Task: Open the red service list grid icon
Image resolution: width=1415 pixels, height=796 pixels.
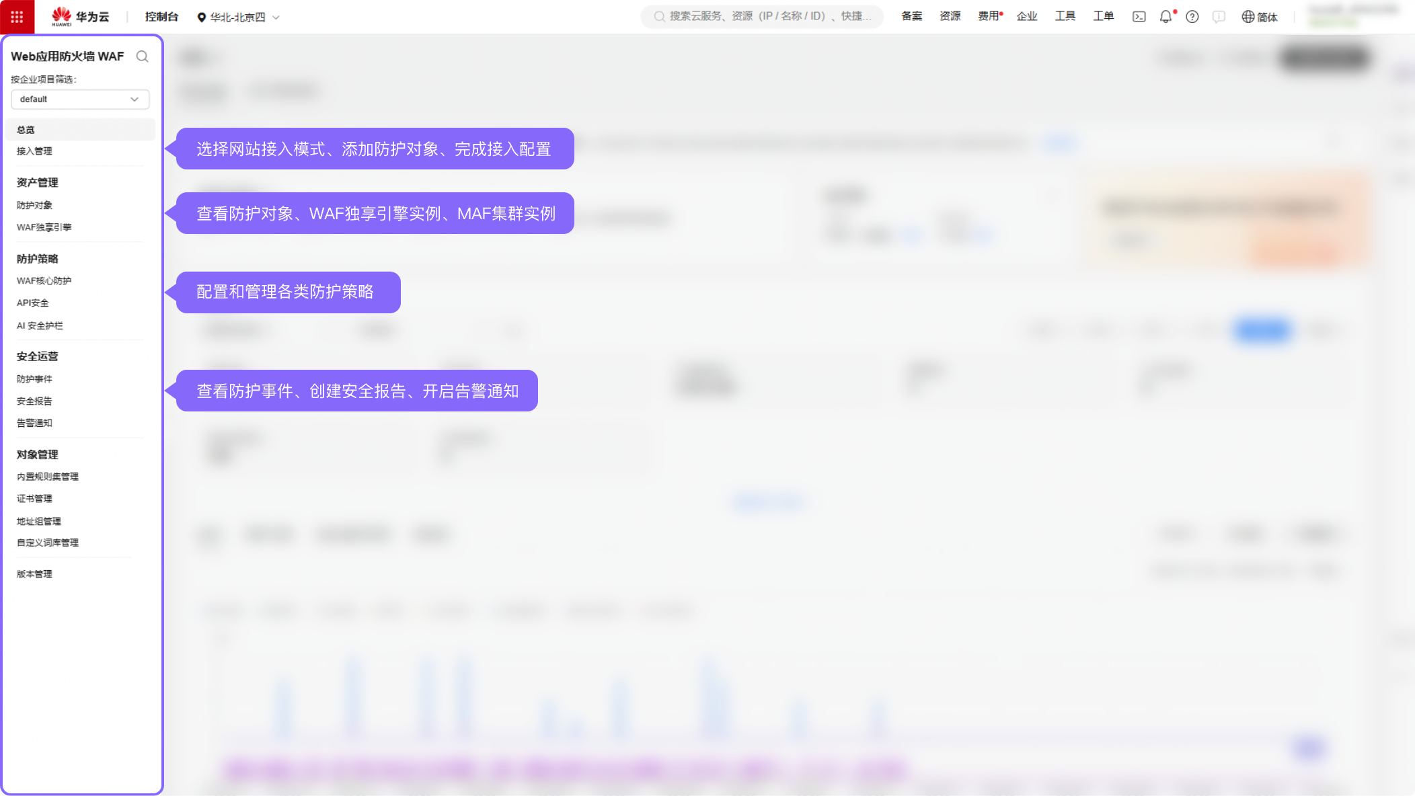Action: pyautogui.click(x=17, y=17)
